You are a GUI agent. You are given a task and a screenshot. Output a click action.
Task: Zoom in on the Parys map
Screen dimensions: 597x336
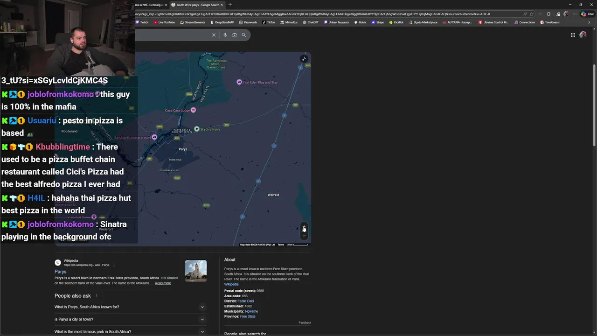click(x=304, y=228)
